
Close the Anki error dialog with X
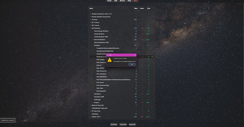[135, 55]
